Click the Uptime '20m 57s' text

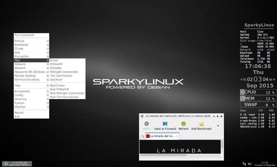(x=262, y=35)
